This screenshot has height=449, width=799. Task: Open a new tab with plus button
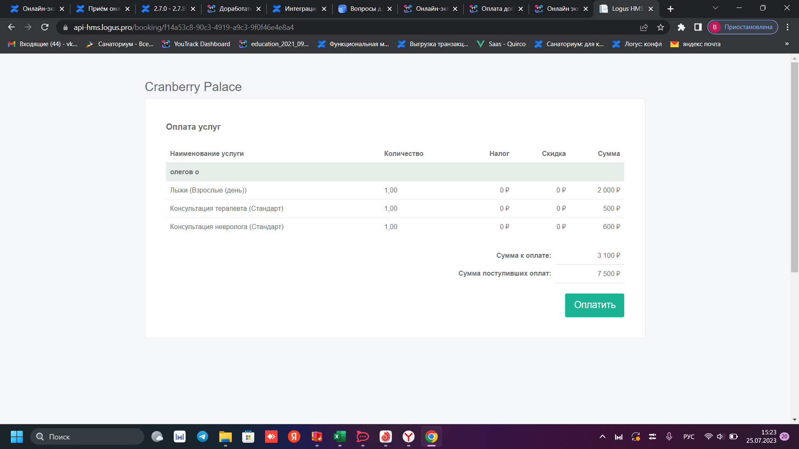click(670, 9)
